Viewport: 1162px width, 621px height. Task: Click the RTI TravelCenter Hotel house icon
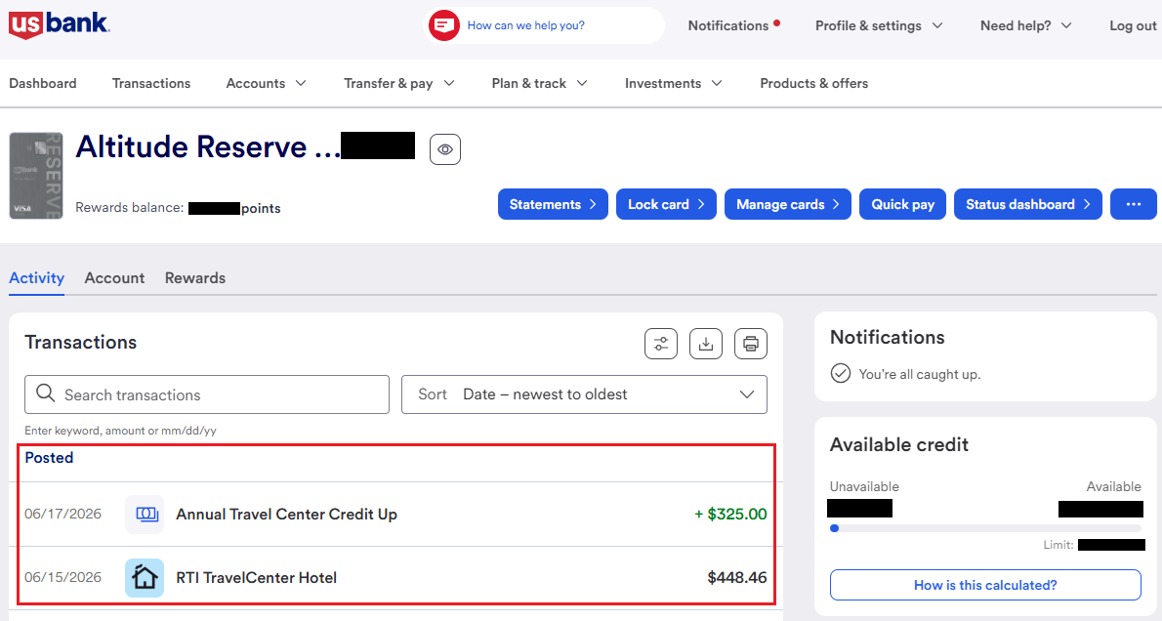(x=145, y=578)
